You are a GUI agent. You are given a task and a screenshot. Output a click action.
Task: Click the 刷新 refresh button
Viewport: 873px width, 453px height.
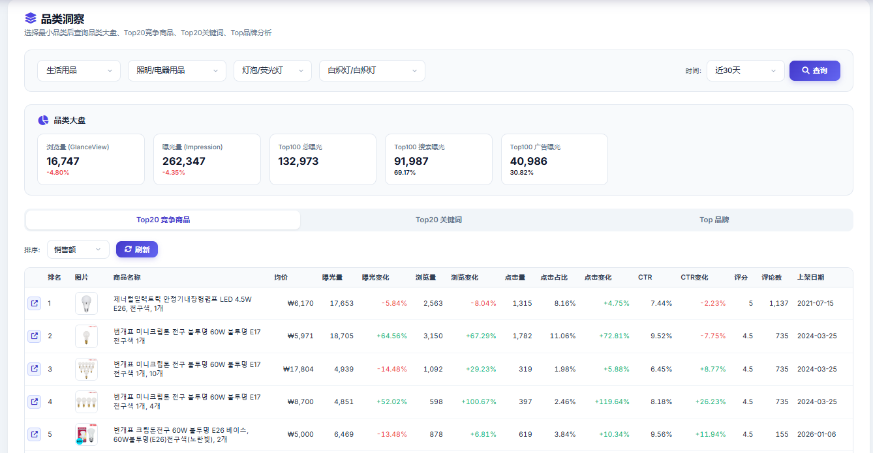click(137, 249)
